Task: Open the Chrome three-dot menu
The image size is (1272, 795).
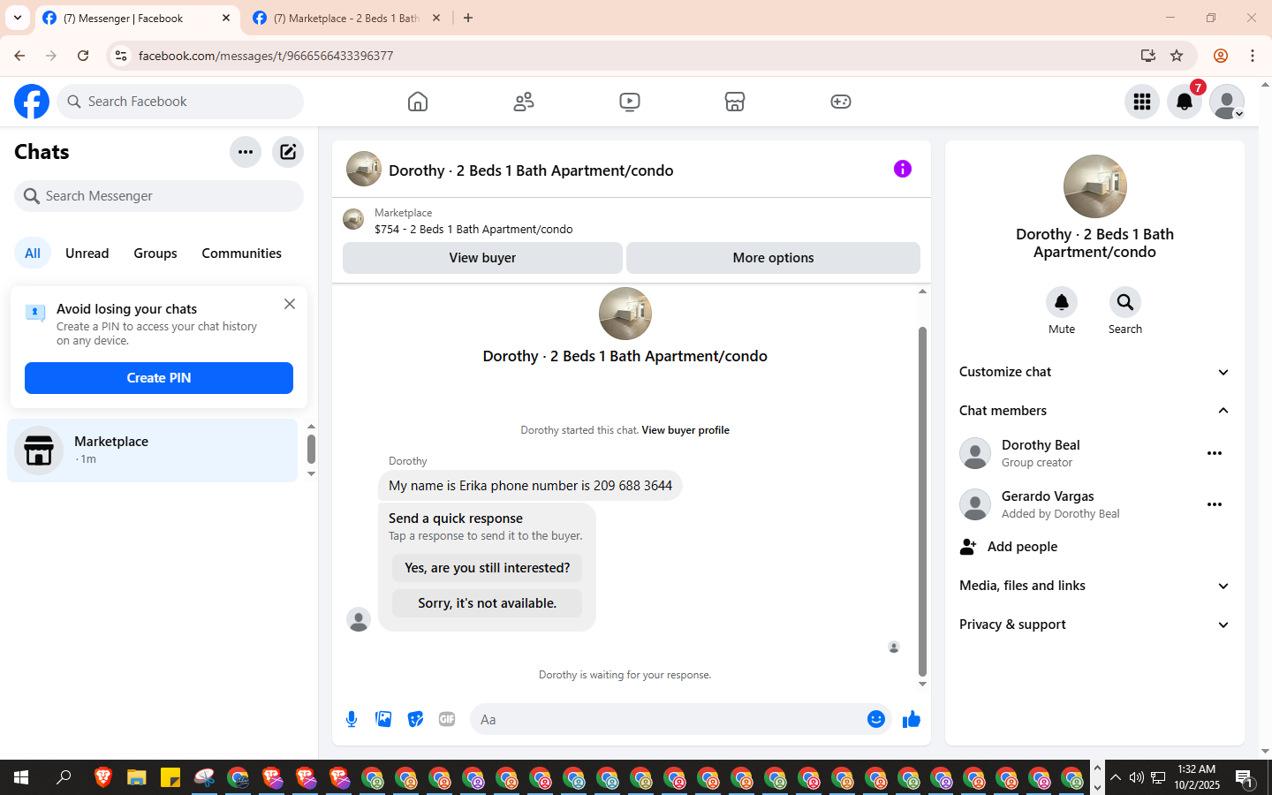Action: pos(1253,56)
